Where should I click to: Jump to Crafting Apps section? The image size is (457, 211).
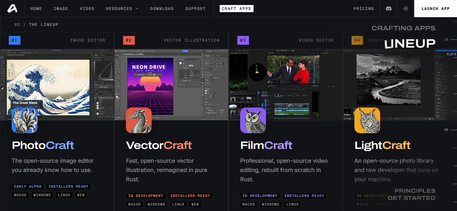(x=403, y=28)
